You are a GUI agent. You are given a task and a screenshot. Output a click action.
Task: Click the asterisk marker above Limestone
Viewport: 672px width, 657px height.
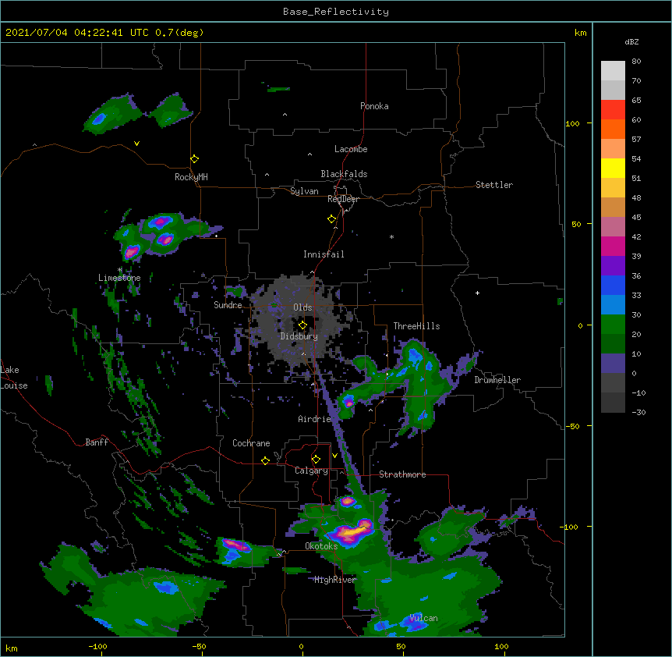119,270
